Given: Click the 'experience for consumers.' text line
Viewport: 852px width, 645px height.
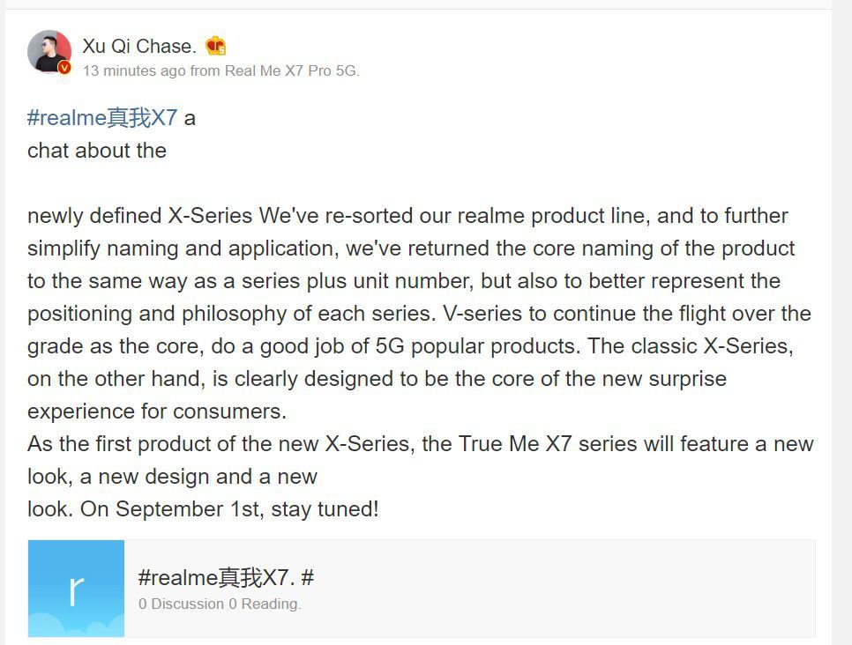Looking at the screenshot, I should (156, 411).
